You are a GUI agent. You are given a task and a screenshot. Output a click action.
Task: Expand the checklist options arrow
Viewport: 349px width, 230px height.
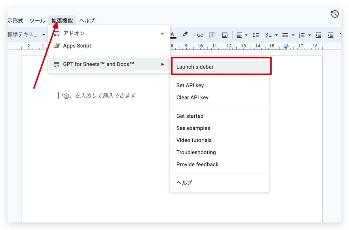coord(276,35)
